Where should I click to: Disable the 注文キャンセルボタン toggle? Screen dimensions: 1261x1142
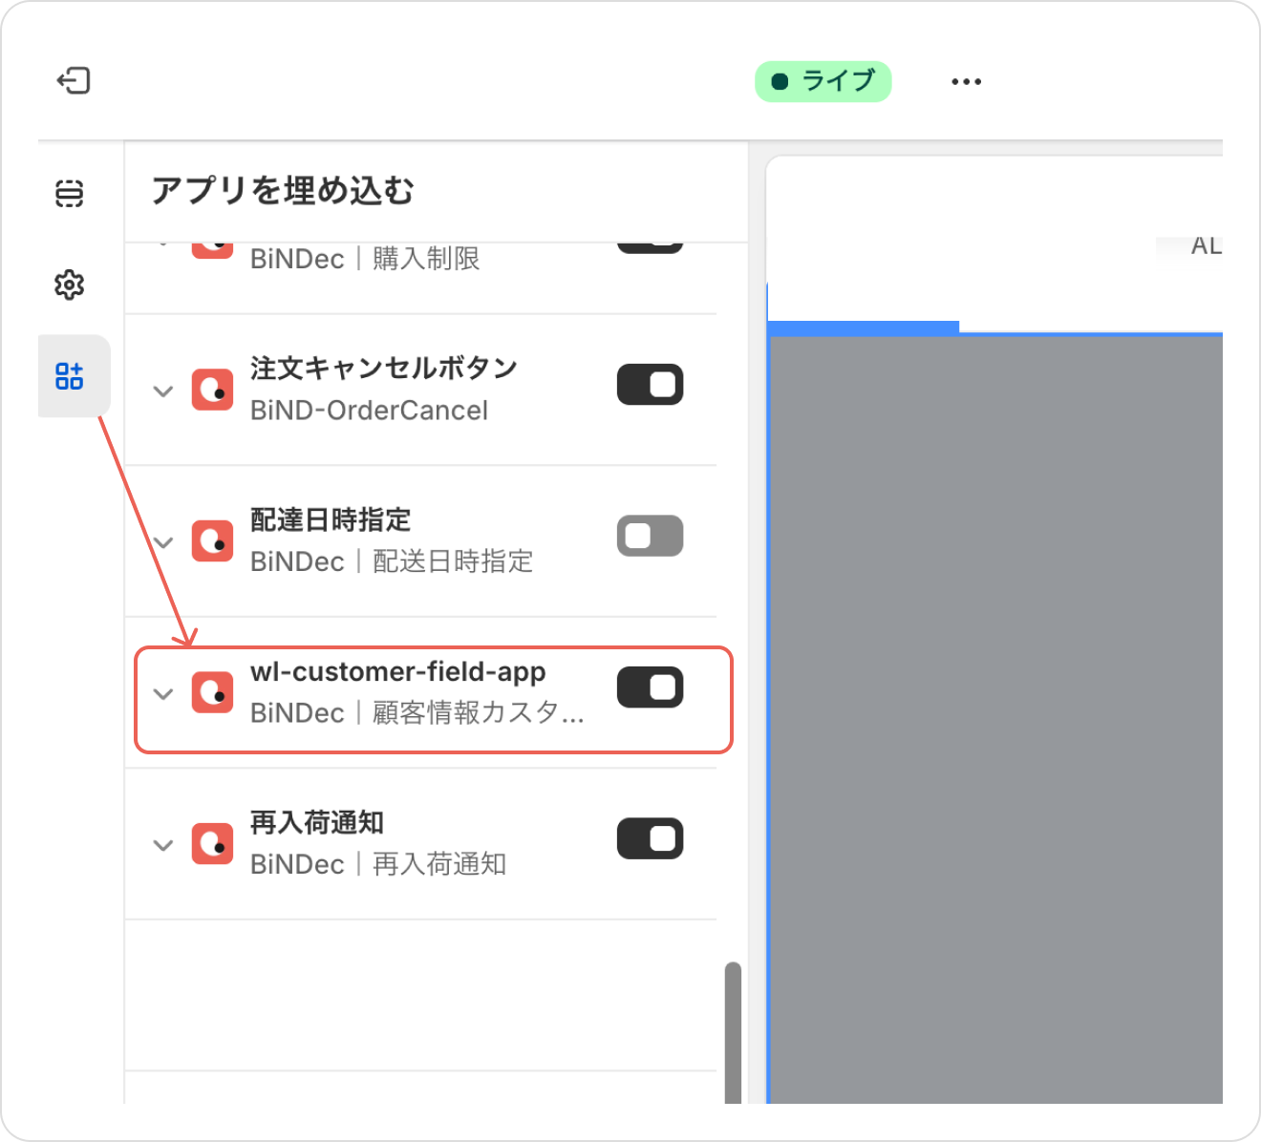pyautogui.click(x=650, y=385)
